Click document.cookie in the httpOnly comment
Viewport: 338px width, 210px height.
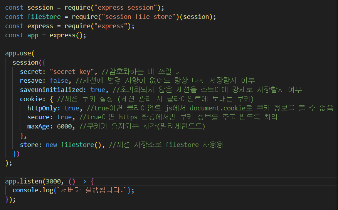(x=218, y=108)
